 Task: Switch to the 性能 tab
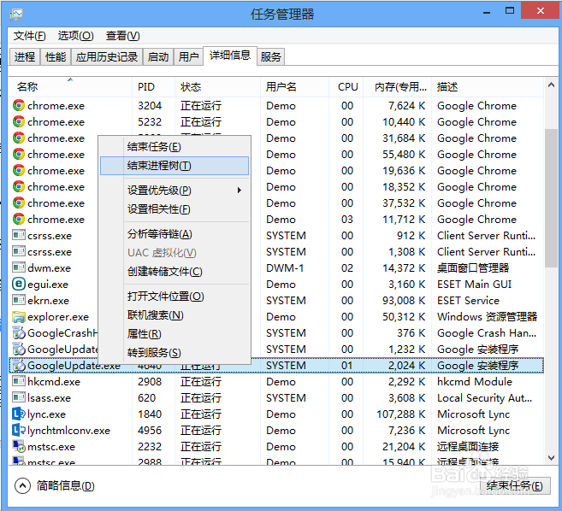click(56, 56)
